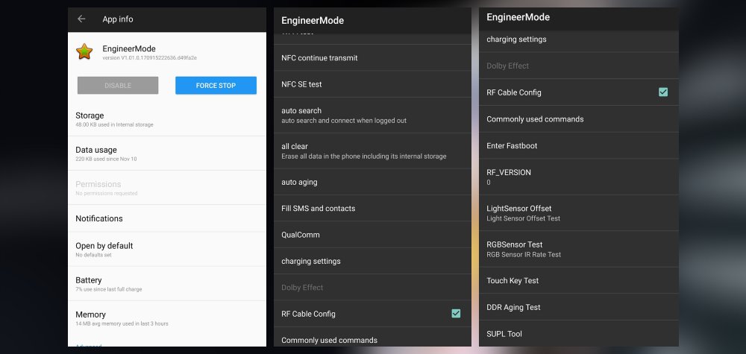This screenshot has height=354, width=746.
Task: Tap the greyed DISABLE button
Action: (x=118, y=86)
